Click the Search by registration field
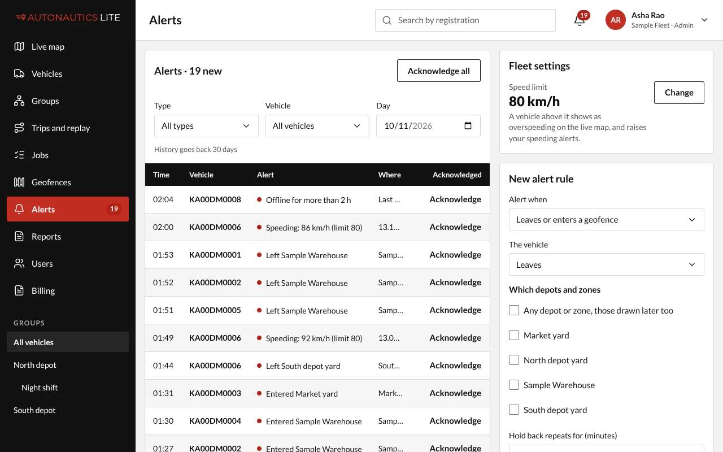 coord(465,20)
